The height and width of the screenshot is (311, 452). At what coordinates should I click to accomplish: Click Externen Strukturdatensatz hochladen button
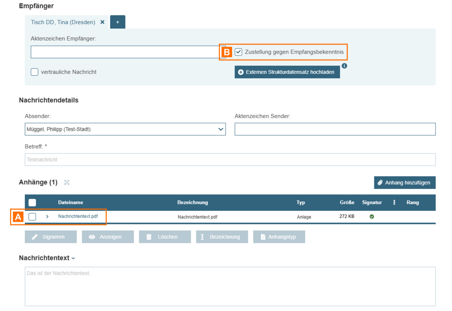pyautogui.click(x=287, y=72)
